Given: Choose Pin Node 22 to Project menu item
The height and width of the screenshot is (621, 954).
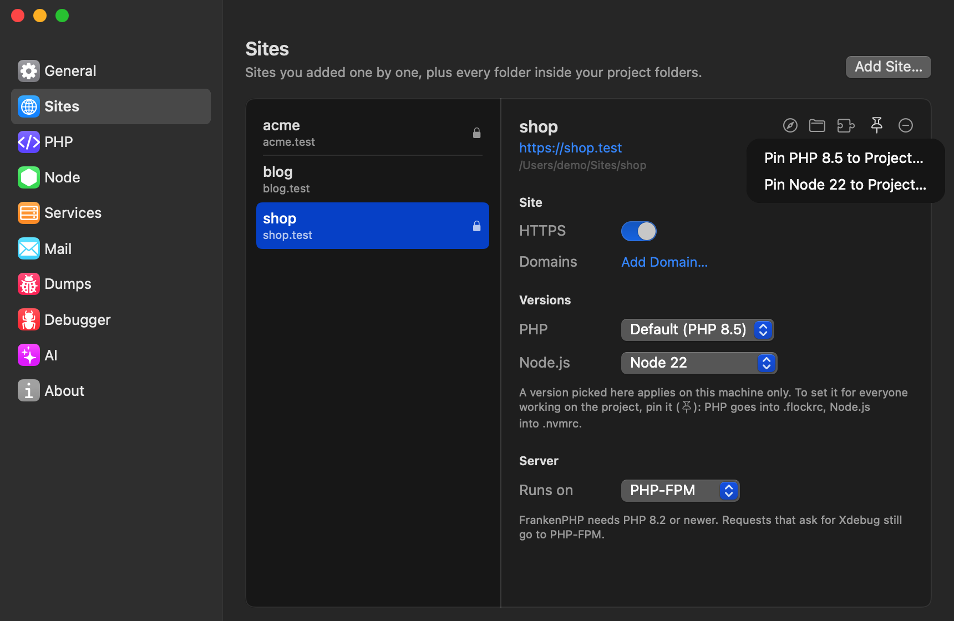Looking at the screenshot, I should [x=845, y=185].
